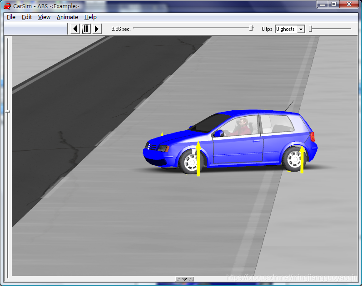362x286 pixels.
Task: Click the vertical zoom slider on left edge
Action: [8, 112]
